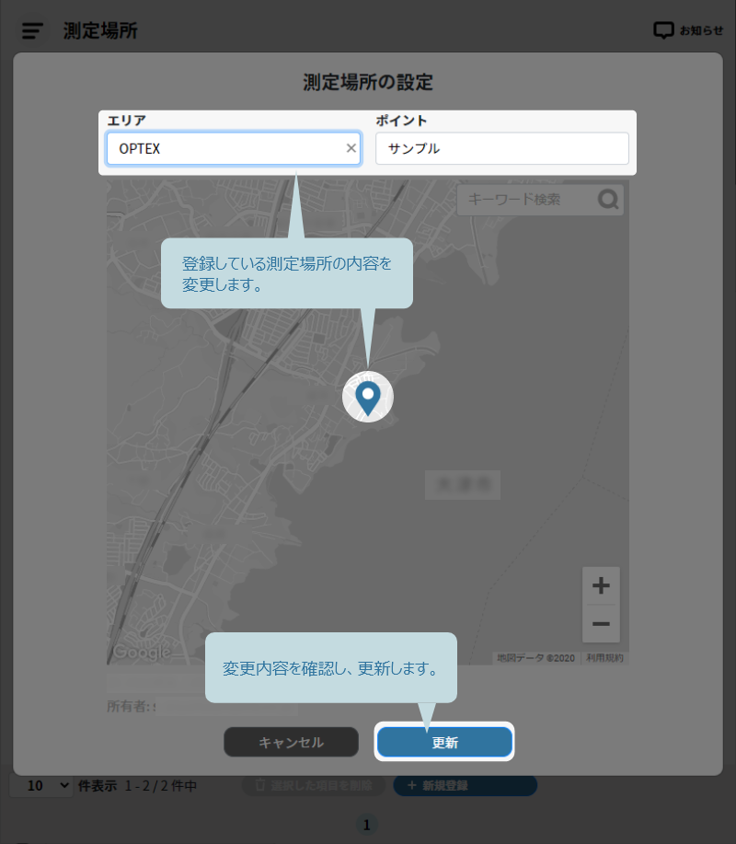Go to pagination page 1
The width and height of the screenshot is (736, 844).
point(367,825)
